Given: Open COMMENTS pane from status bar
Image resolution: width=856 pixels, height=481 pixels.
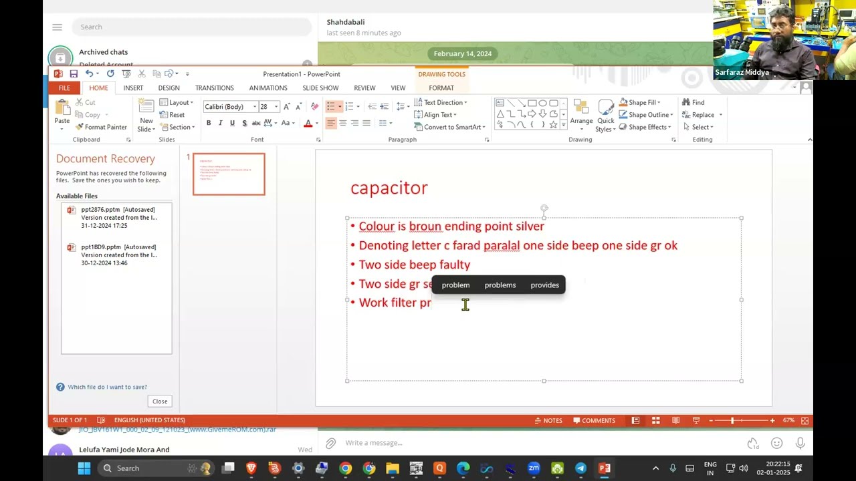Looking at the screenshot, I should (x=594, y=420).
